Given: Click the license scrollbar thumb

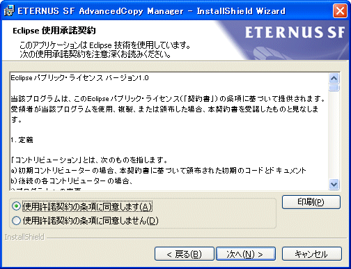Looking at the screenshot, I should point(334,88).
